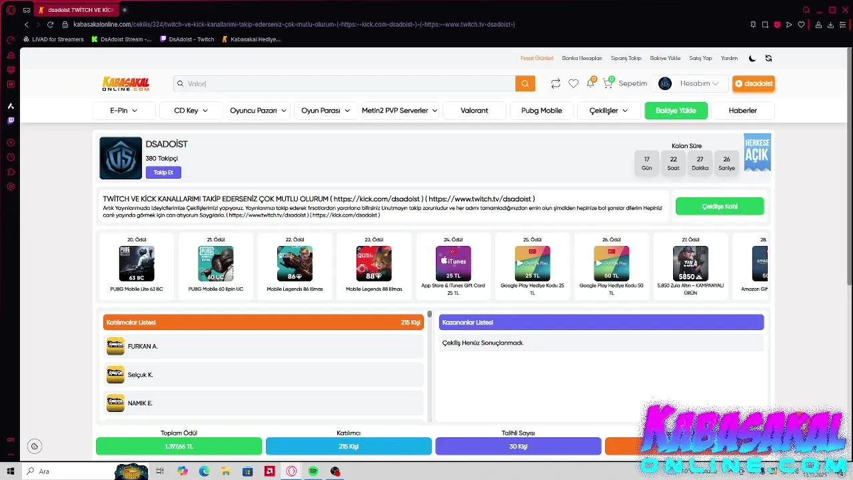Click the green Çekilişe Katıl button
853x480 pixels.
coord(720,207)
